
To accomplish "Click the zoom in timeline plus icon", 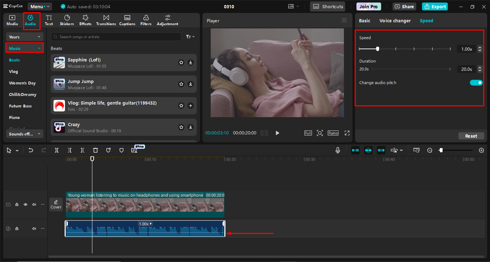I will [x=481, y=150].
